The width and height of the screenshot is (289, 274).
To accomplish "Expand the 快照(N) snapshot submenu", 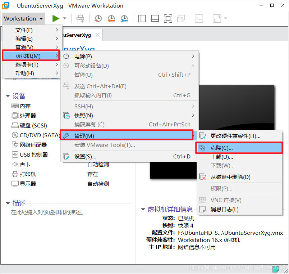I will [129, 116].
